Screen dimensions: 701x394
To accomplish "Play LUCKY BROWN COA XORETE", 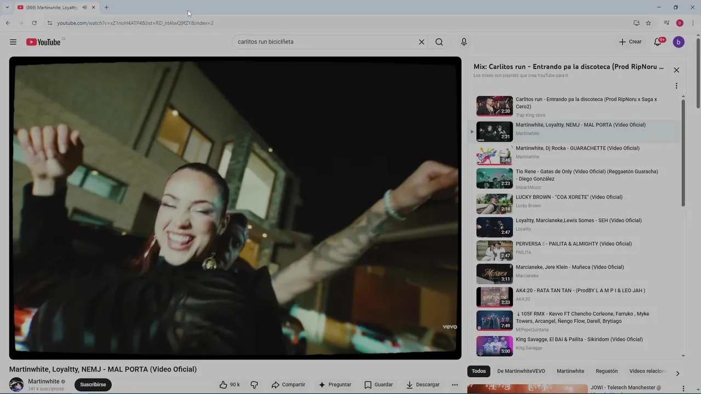I will [x=573, y=203].
